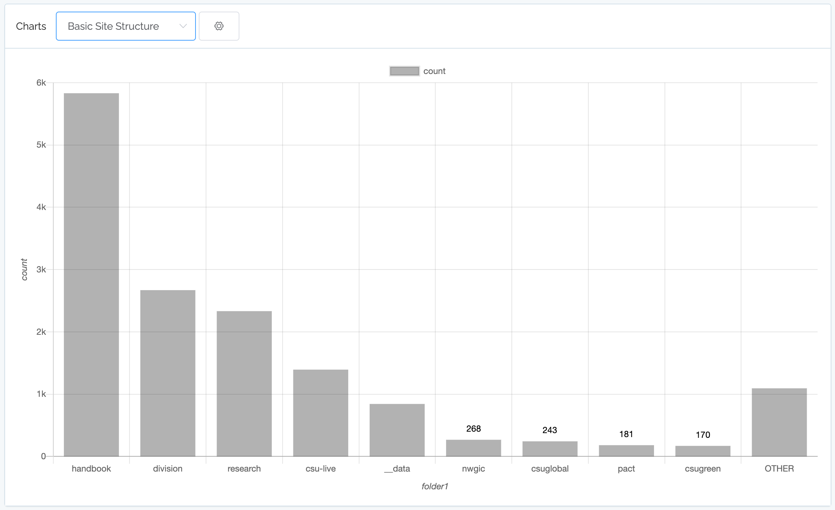The height and width of the screenshot is (510, 835).
Task: Click the research axis label
Action: click(244, 469)
